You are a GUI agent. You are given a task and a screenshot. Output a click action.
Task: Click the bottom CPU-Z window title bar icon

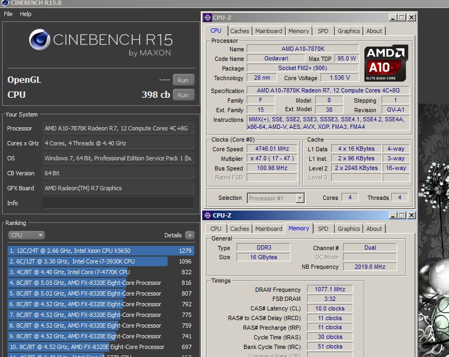coord(208,215)
